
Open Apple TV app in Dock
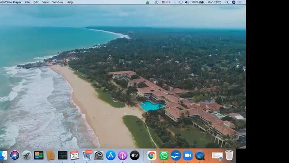[x=135, y=155]
